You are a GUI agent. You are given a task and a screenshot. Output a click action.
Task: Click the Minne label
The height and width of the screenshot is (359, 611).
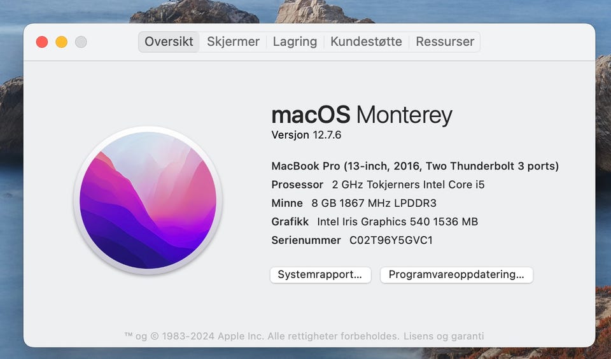click(x=287, y=203)
